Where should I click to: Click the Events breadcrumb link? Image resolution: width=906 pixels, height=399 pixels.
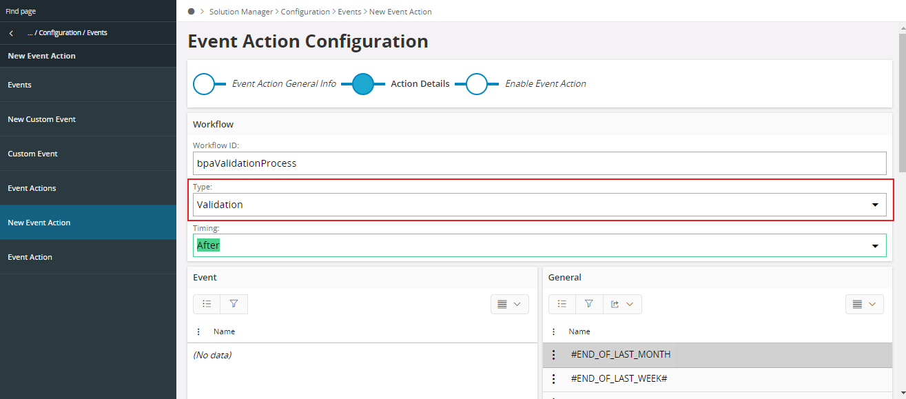(x=349, y=11)
